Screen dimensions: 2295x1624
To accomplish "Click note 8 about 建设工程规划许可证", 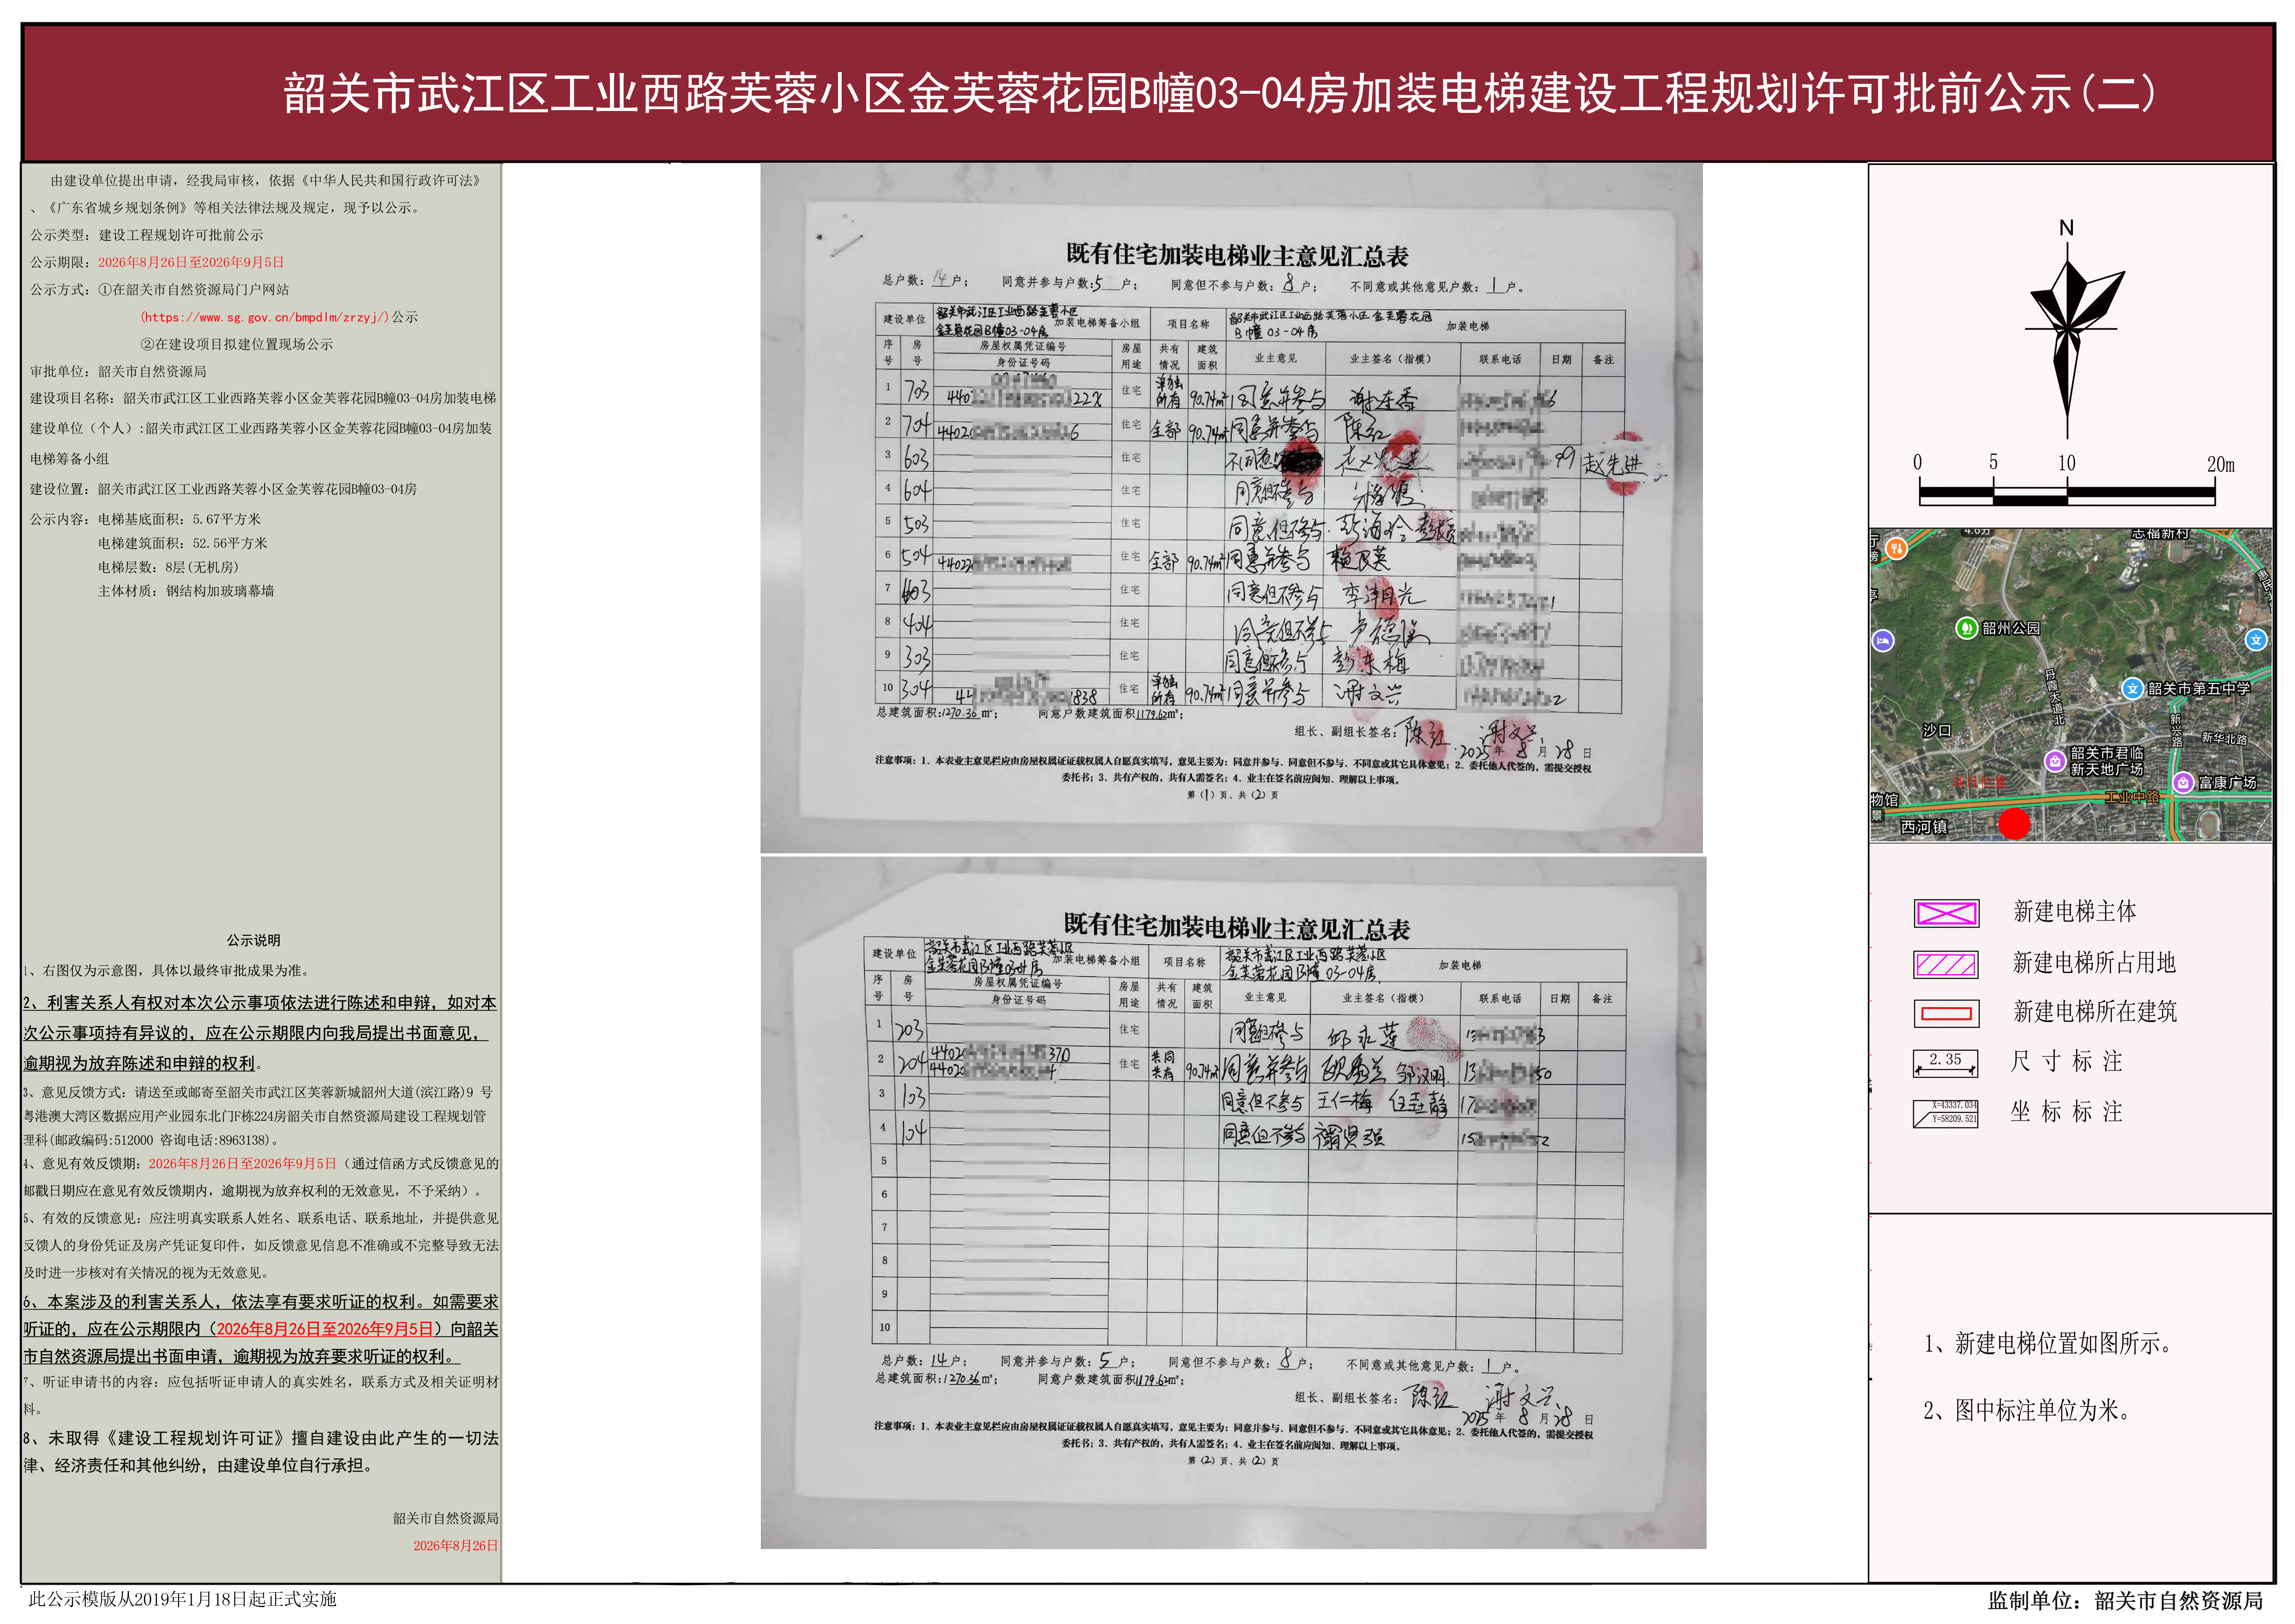I will pyautogui.click(x=261, y=1452).
